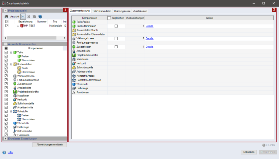Click the Betriebsmittel wrench icon in tree

(x=15, y=131)
